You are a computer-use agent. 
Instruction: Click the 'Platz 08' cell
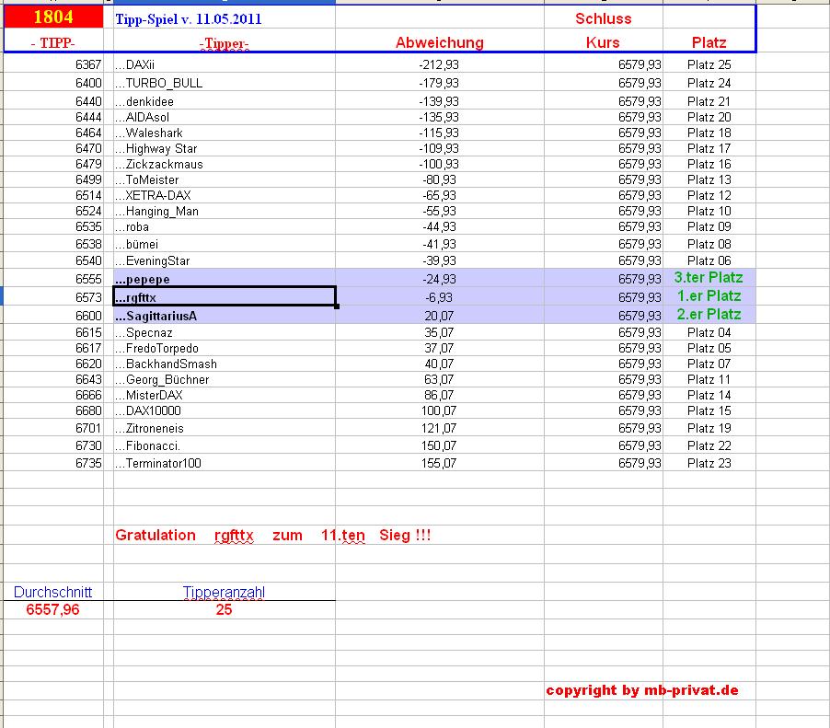pos(709,245)
